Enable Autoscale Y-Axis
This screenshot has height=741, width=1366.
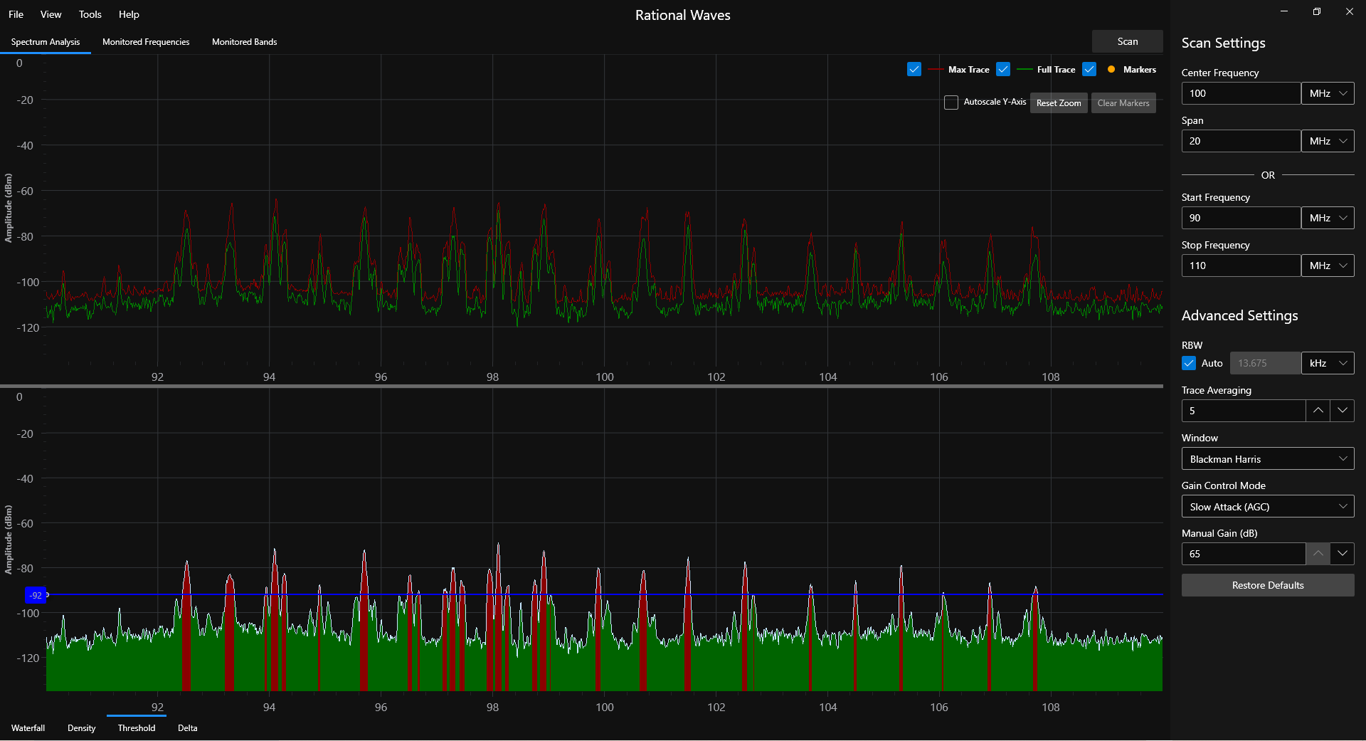(951, 103)
